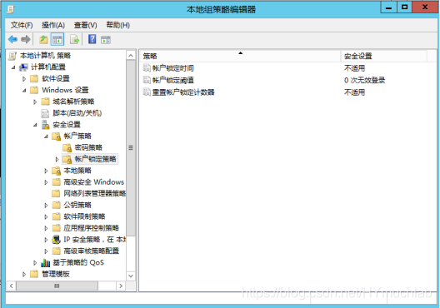
Task: Click the IP 安全策略 icon
Action: pos(56,240)
